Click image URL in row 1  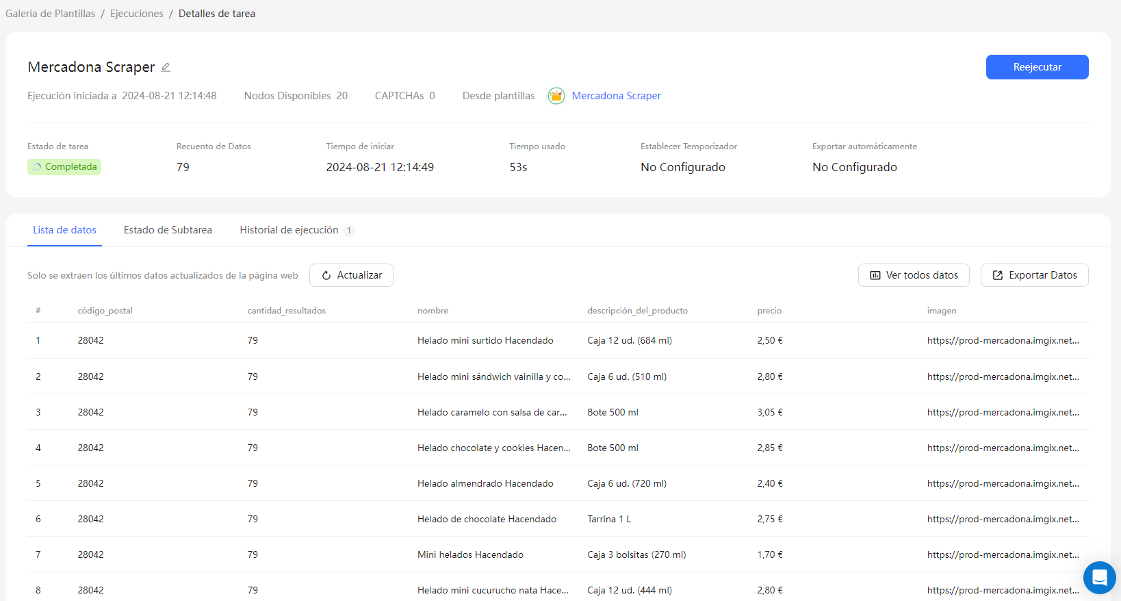point(1003,340)
